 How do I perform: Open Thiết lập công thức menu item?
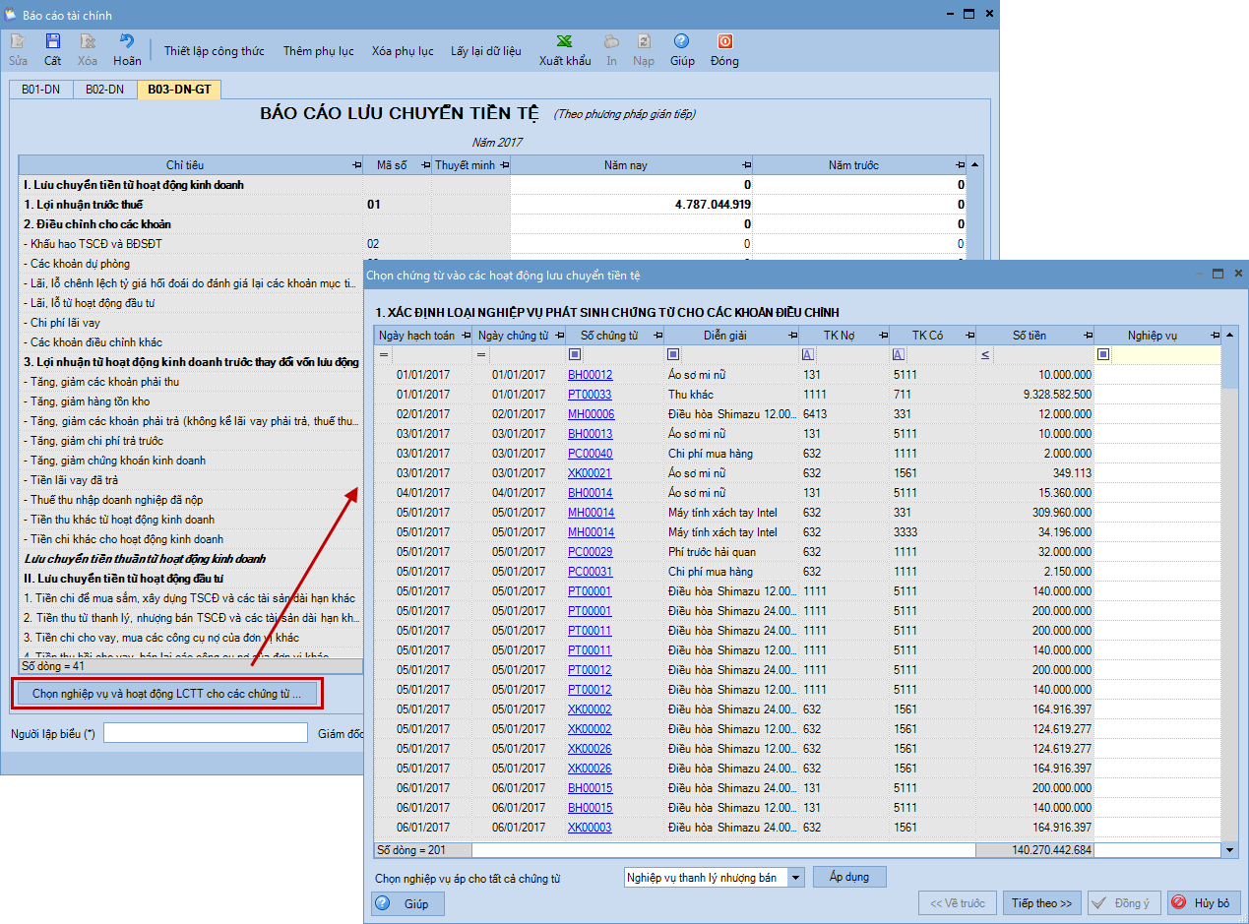214,51
